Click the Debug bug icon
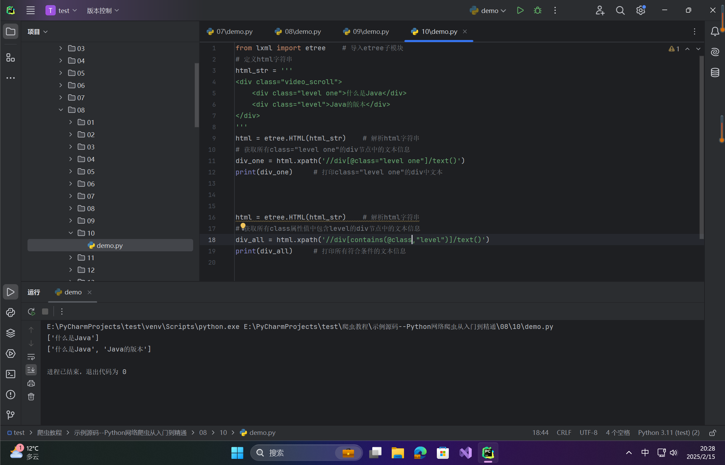 [537, 11]
